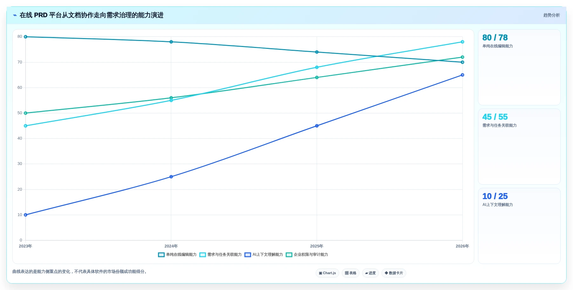Screen dimensions: 573x290
Task: Click the 2025年 point at value 74
Action: tap(317, 52)
